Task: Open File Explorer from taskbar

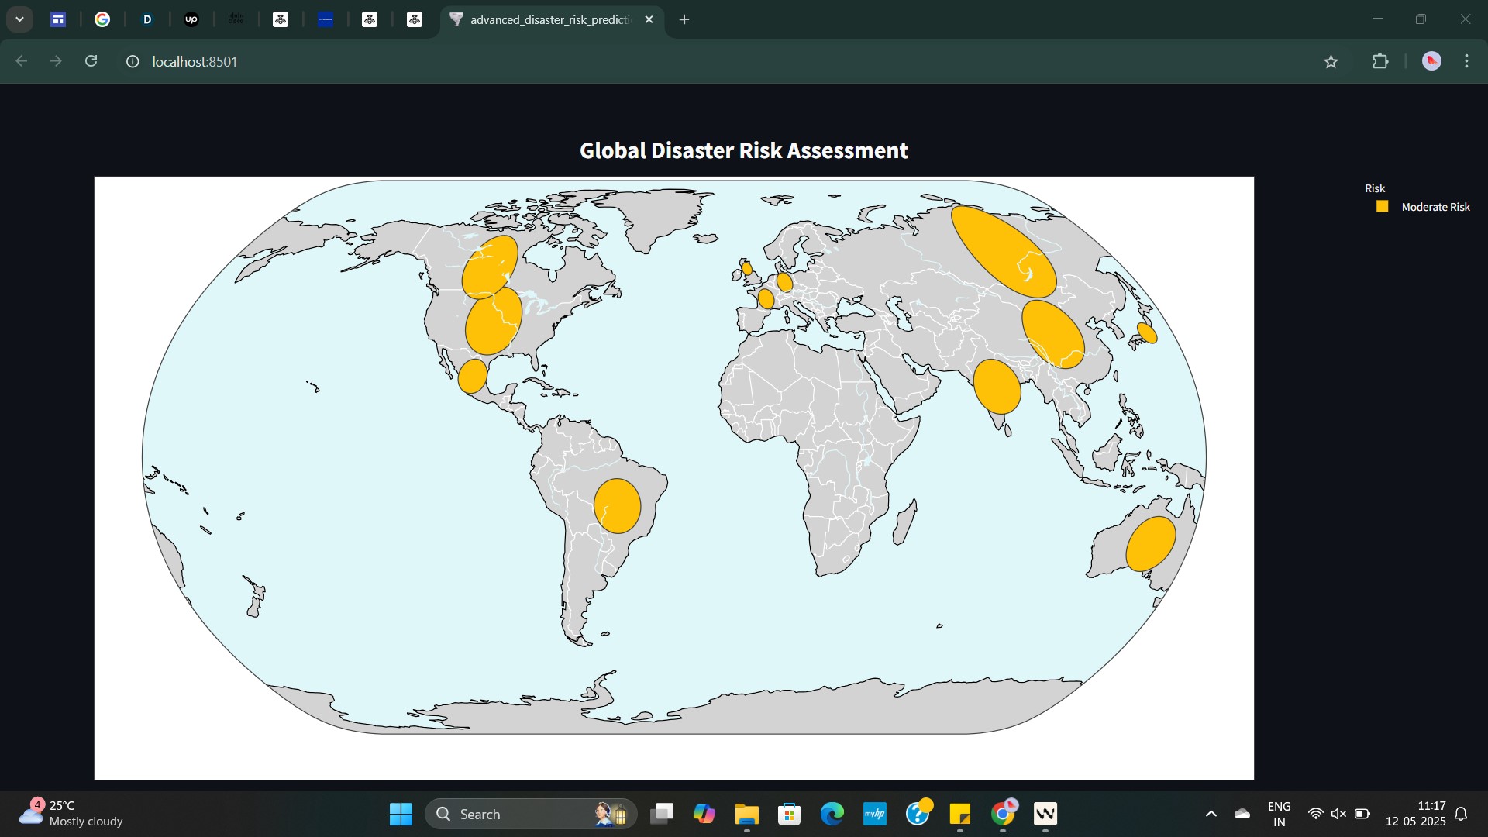Action: point(746,814)
